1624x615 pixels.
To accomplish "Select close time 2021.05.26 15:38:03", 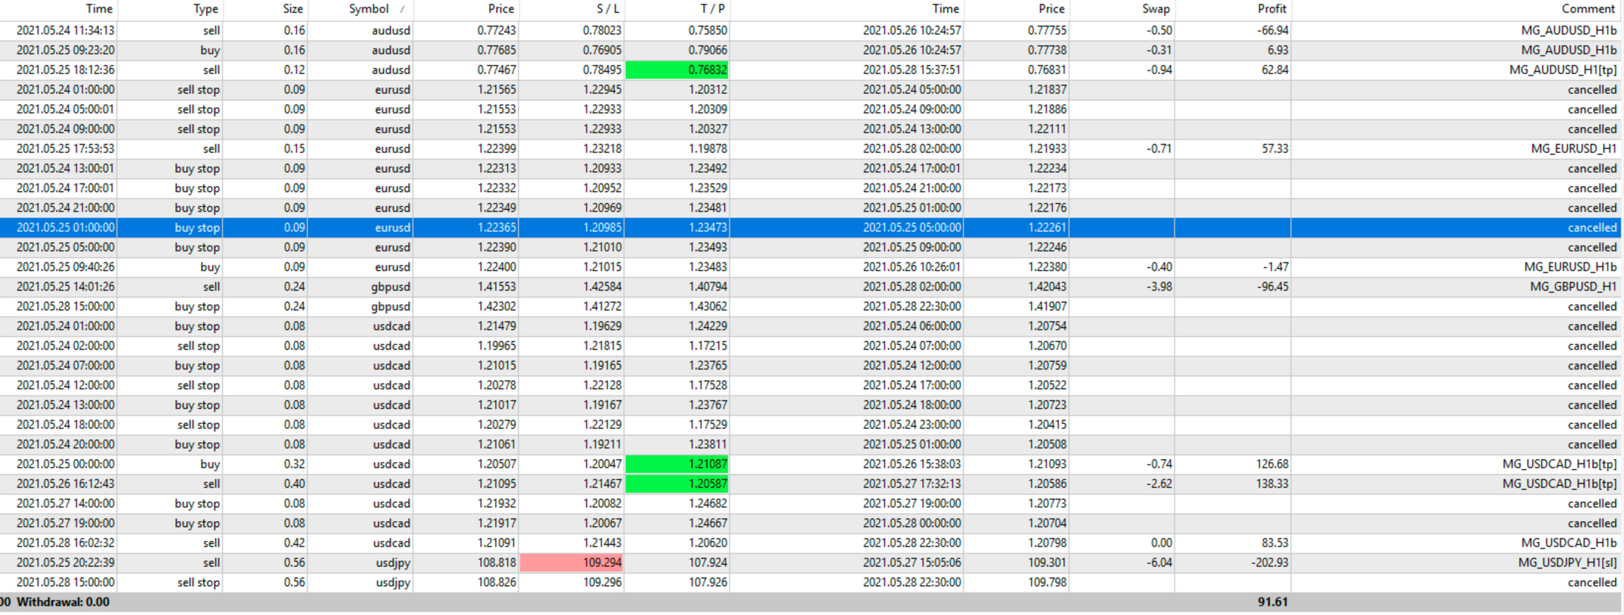I will pyautogui.click(x=912, y=464).
